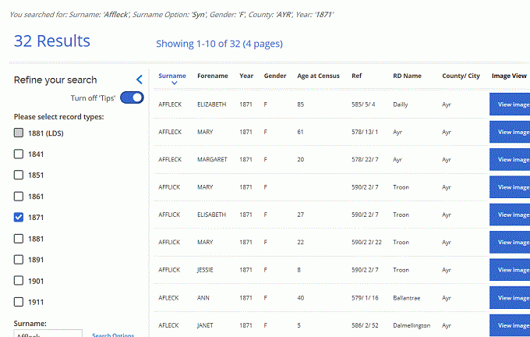Sort by RD Name column header

click(x=407, y=76)
